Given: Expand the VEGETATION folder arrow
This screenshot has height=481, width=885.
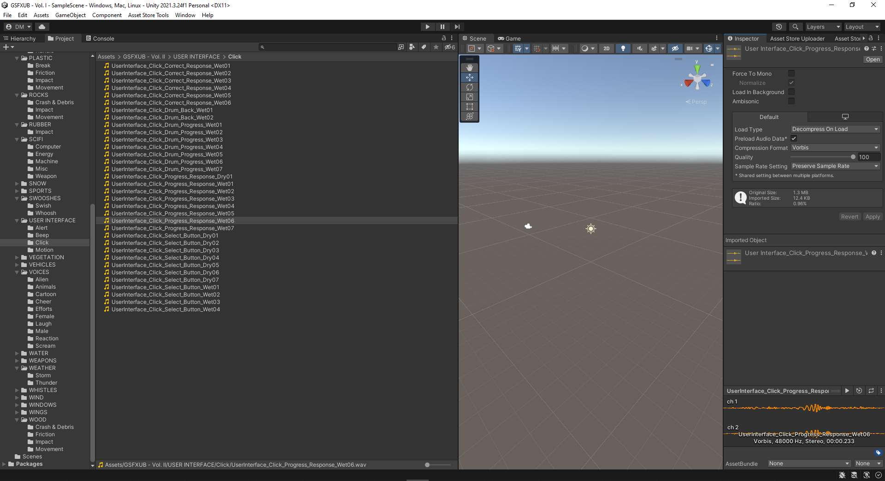Looking at the screenshot, I should click(17, 257).
